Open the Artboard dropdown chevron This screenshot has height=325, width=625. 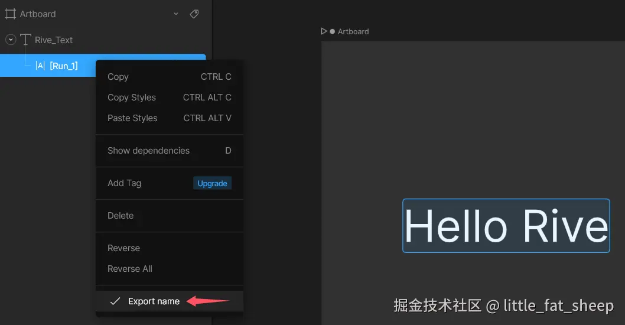click(x=176, y=14)
